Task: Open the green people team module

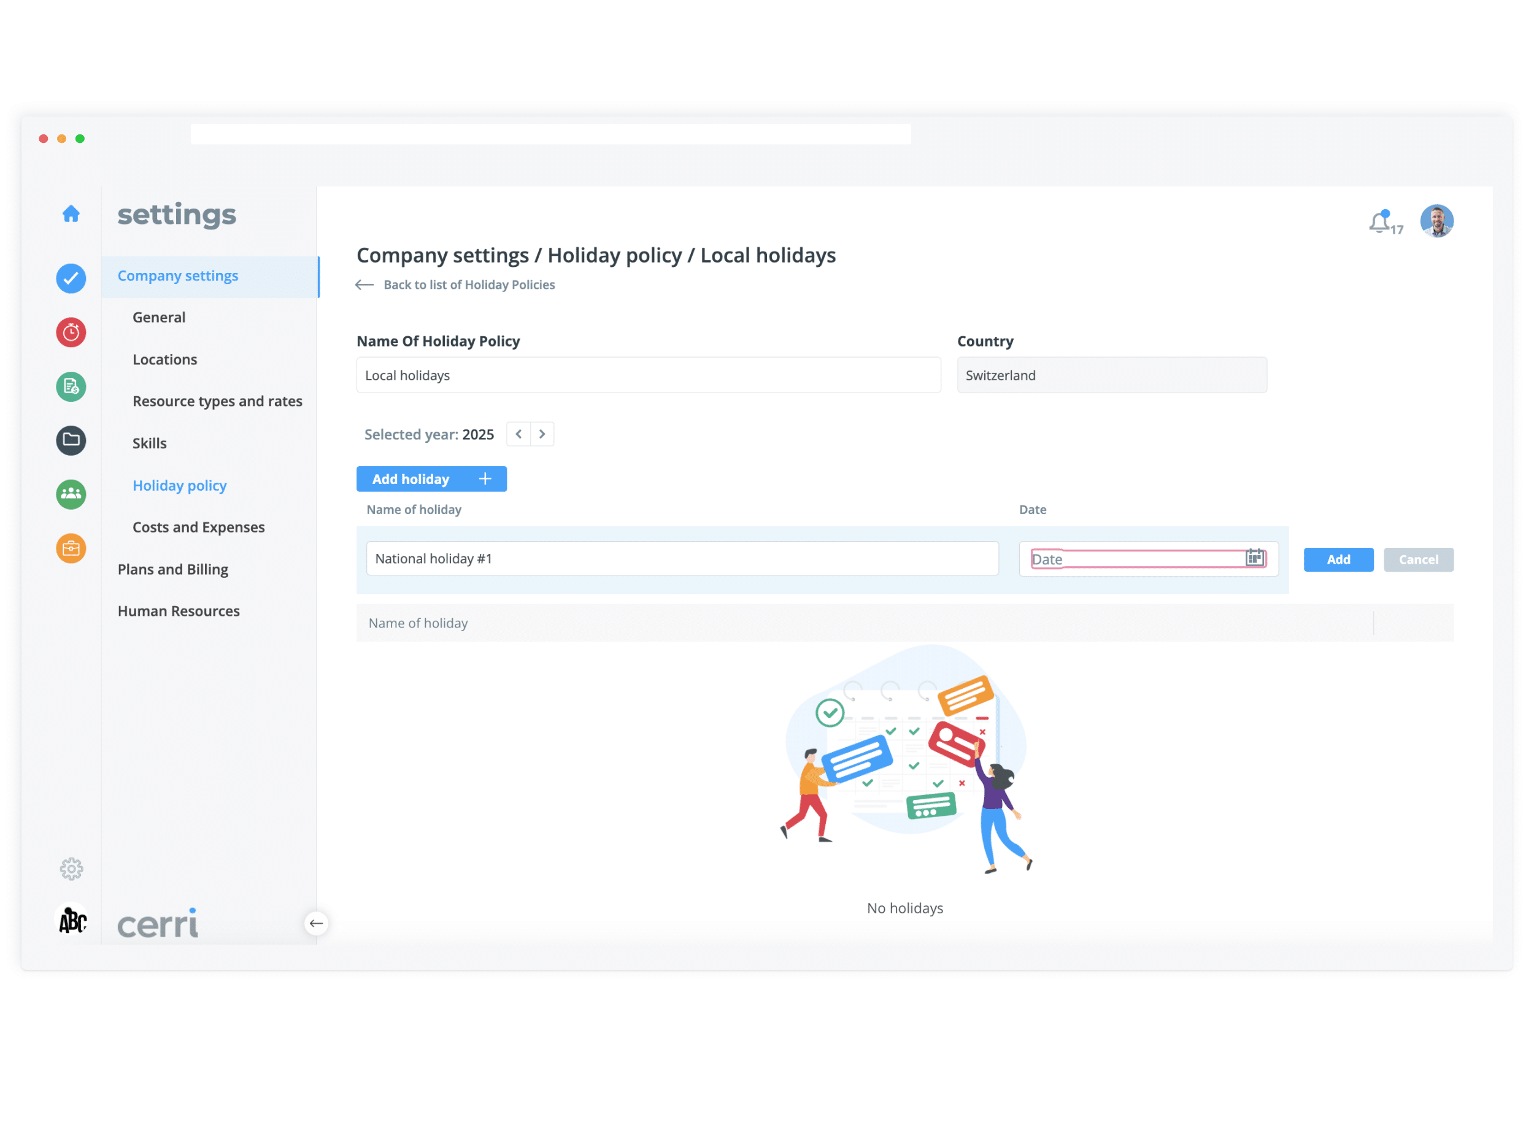Action: [71, 494]
